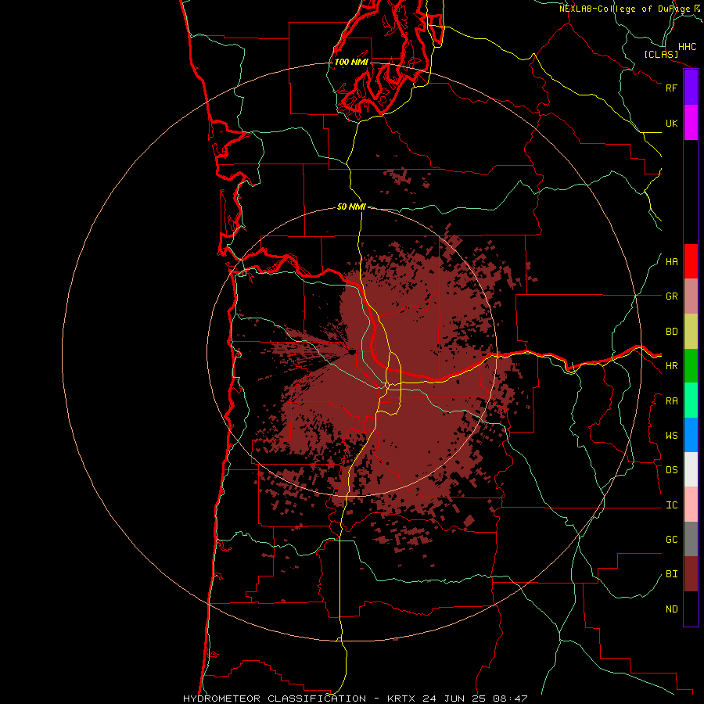Click the WS blue legend swatch
The height and width of the screenshot is (704, 704).
691,435
